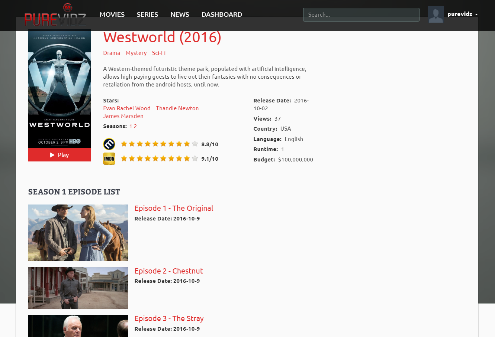This screenshot has height=337, width=495.
Task: Click the PureVidz logo
Action: (55, 15)
